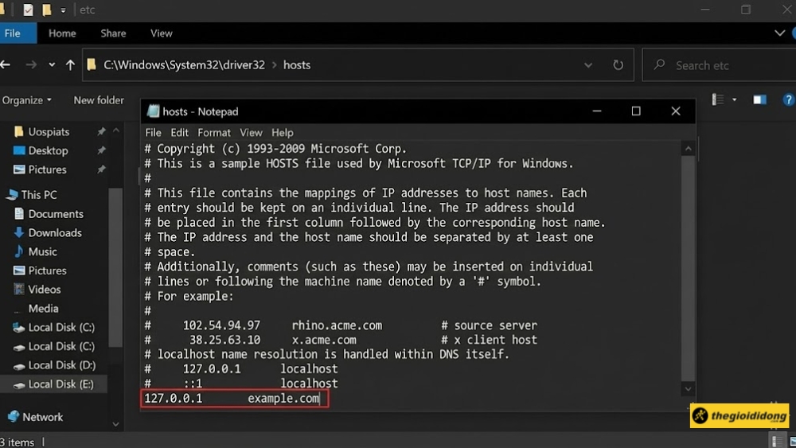The image size is (796, 448).
Task: Go up one folder level arrow
Action: (x=70, y=64)
